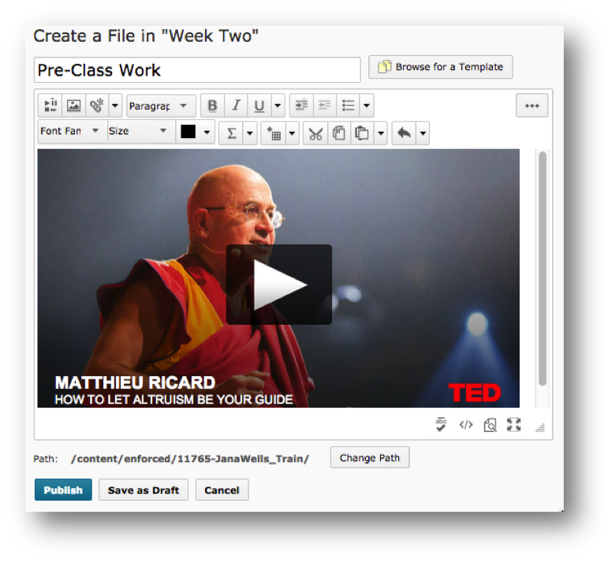Toggle the fullscreen editor icon
This screenshot has height=563, width=615.
(x=514, y=424)
